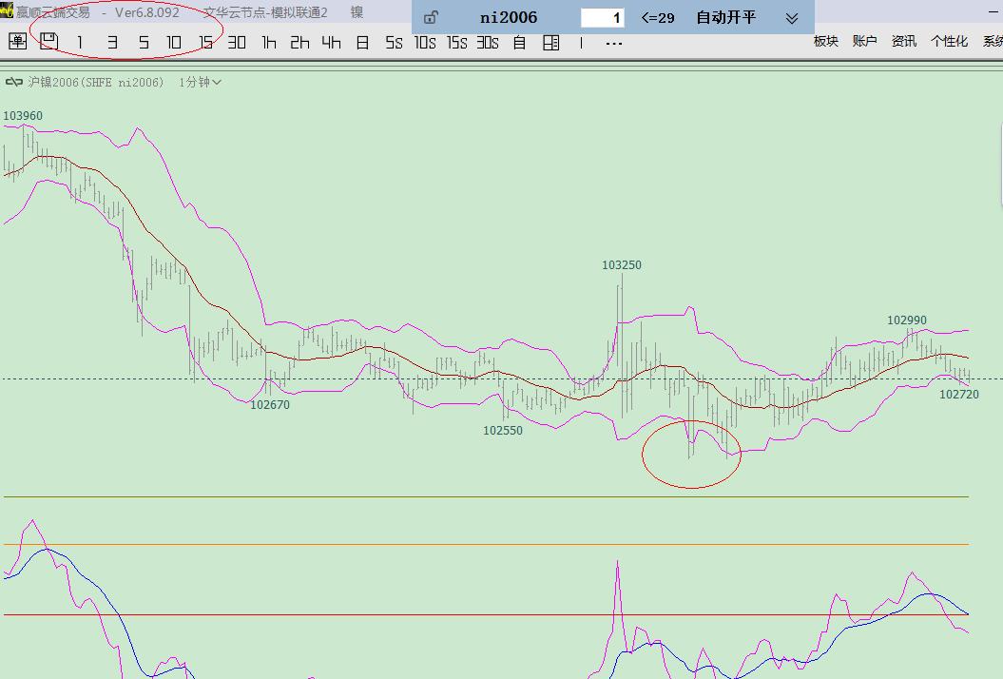Open the more options ellipsis

(x=613, y=43)
